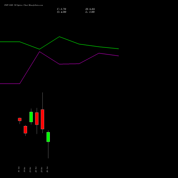
Task: Select the green candle for 26 Oct
Action: click(x=48, y=137)
